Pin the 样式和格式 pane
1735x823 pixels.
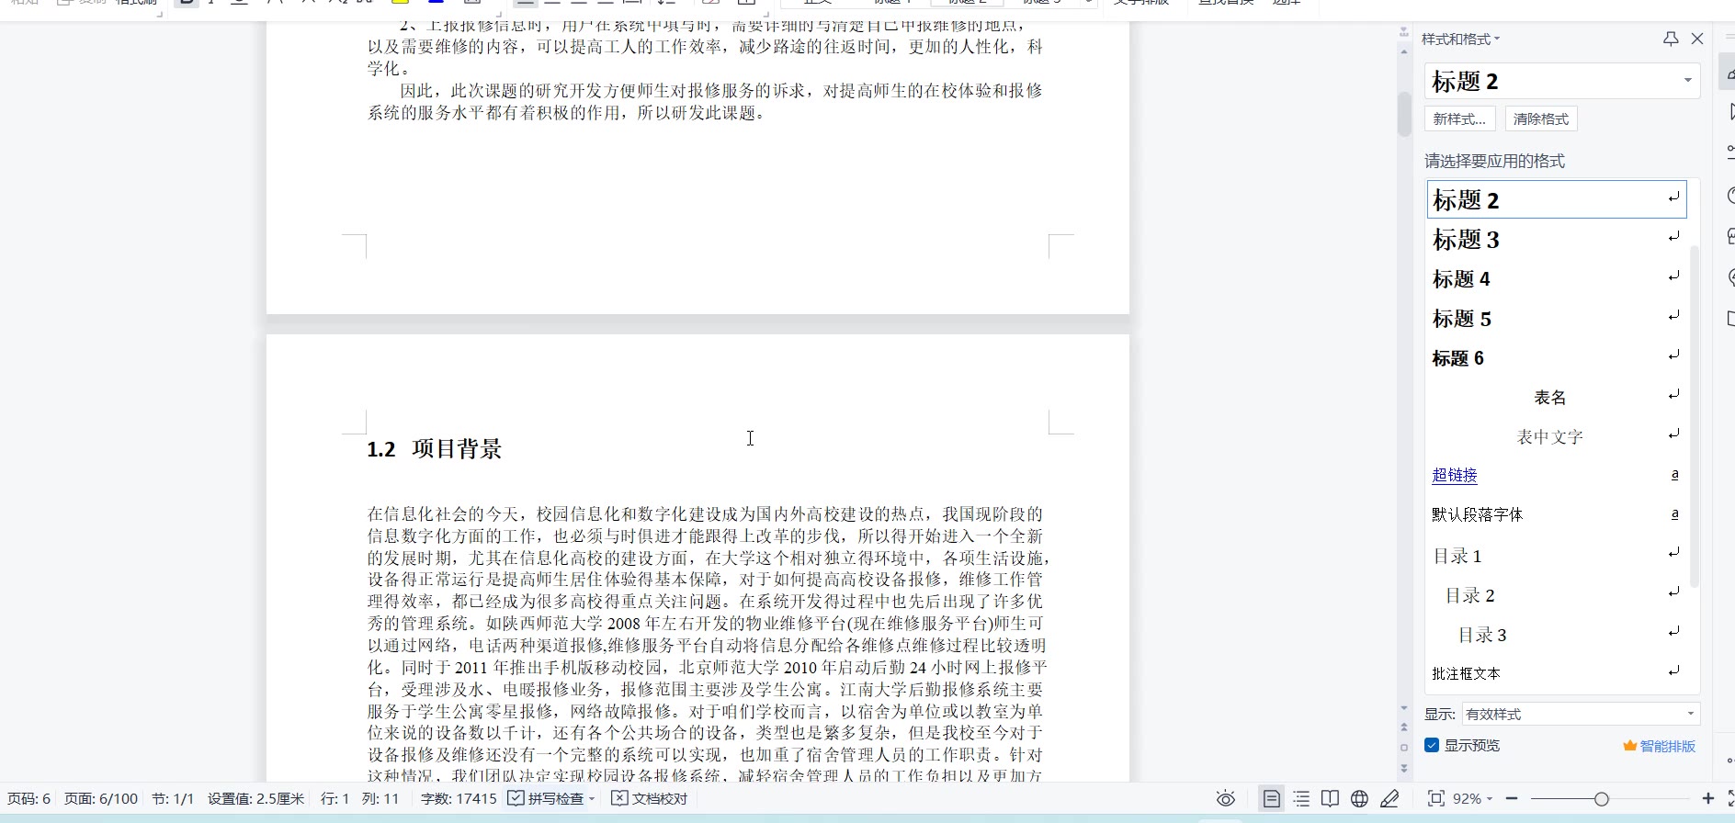click(1671, 39)
